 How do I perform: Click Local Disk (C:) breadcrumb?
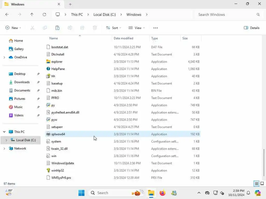104,15
